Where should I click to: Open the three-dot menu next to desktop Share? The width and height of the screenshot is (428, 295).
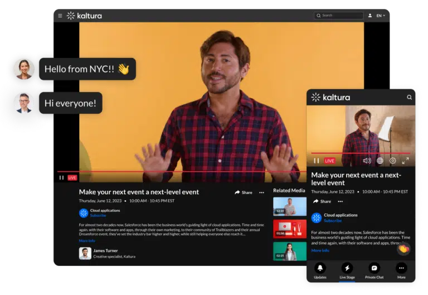click(261, 192)
